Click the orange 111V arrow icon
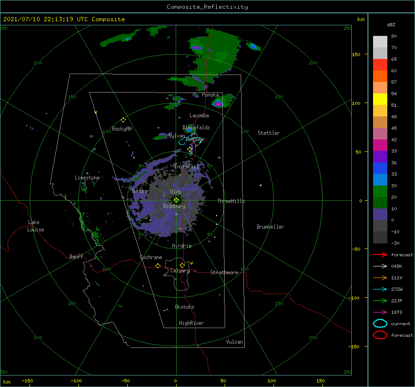The width and height of the screenshot is (415, 387). 380,277
